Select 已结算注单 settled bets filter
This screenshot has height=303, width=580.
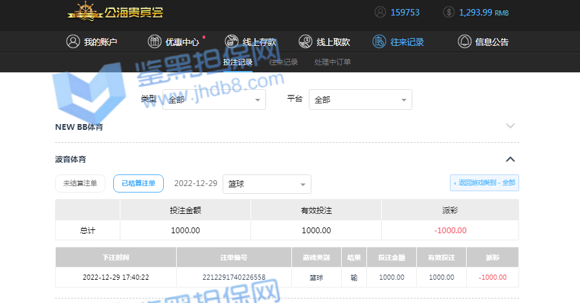pyautogui.click(x=139, y=183)
